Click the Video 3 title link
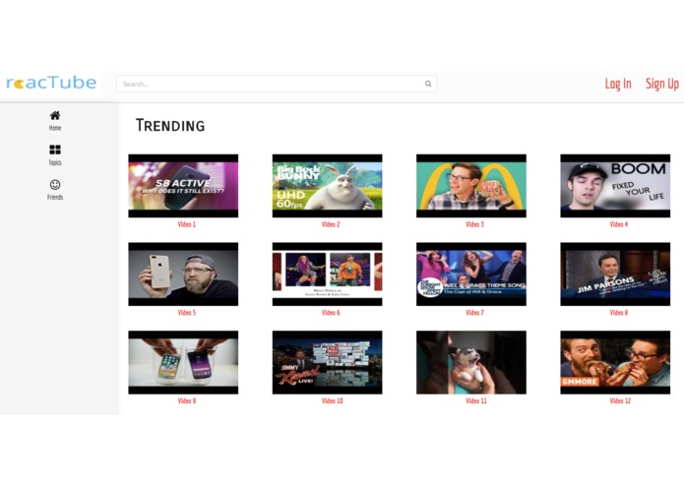Screen dimensions: 684x486 click(474, 224)
